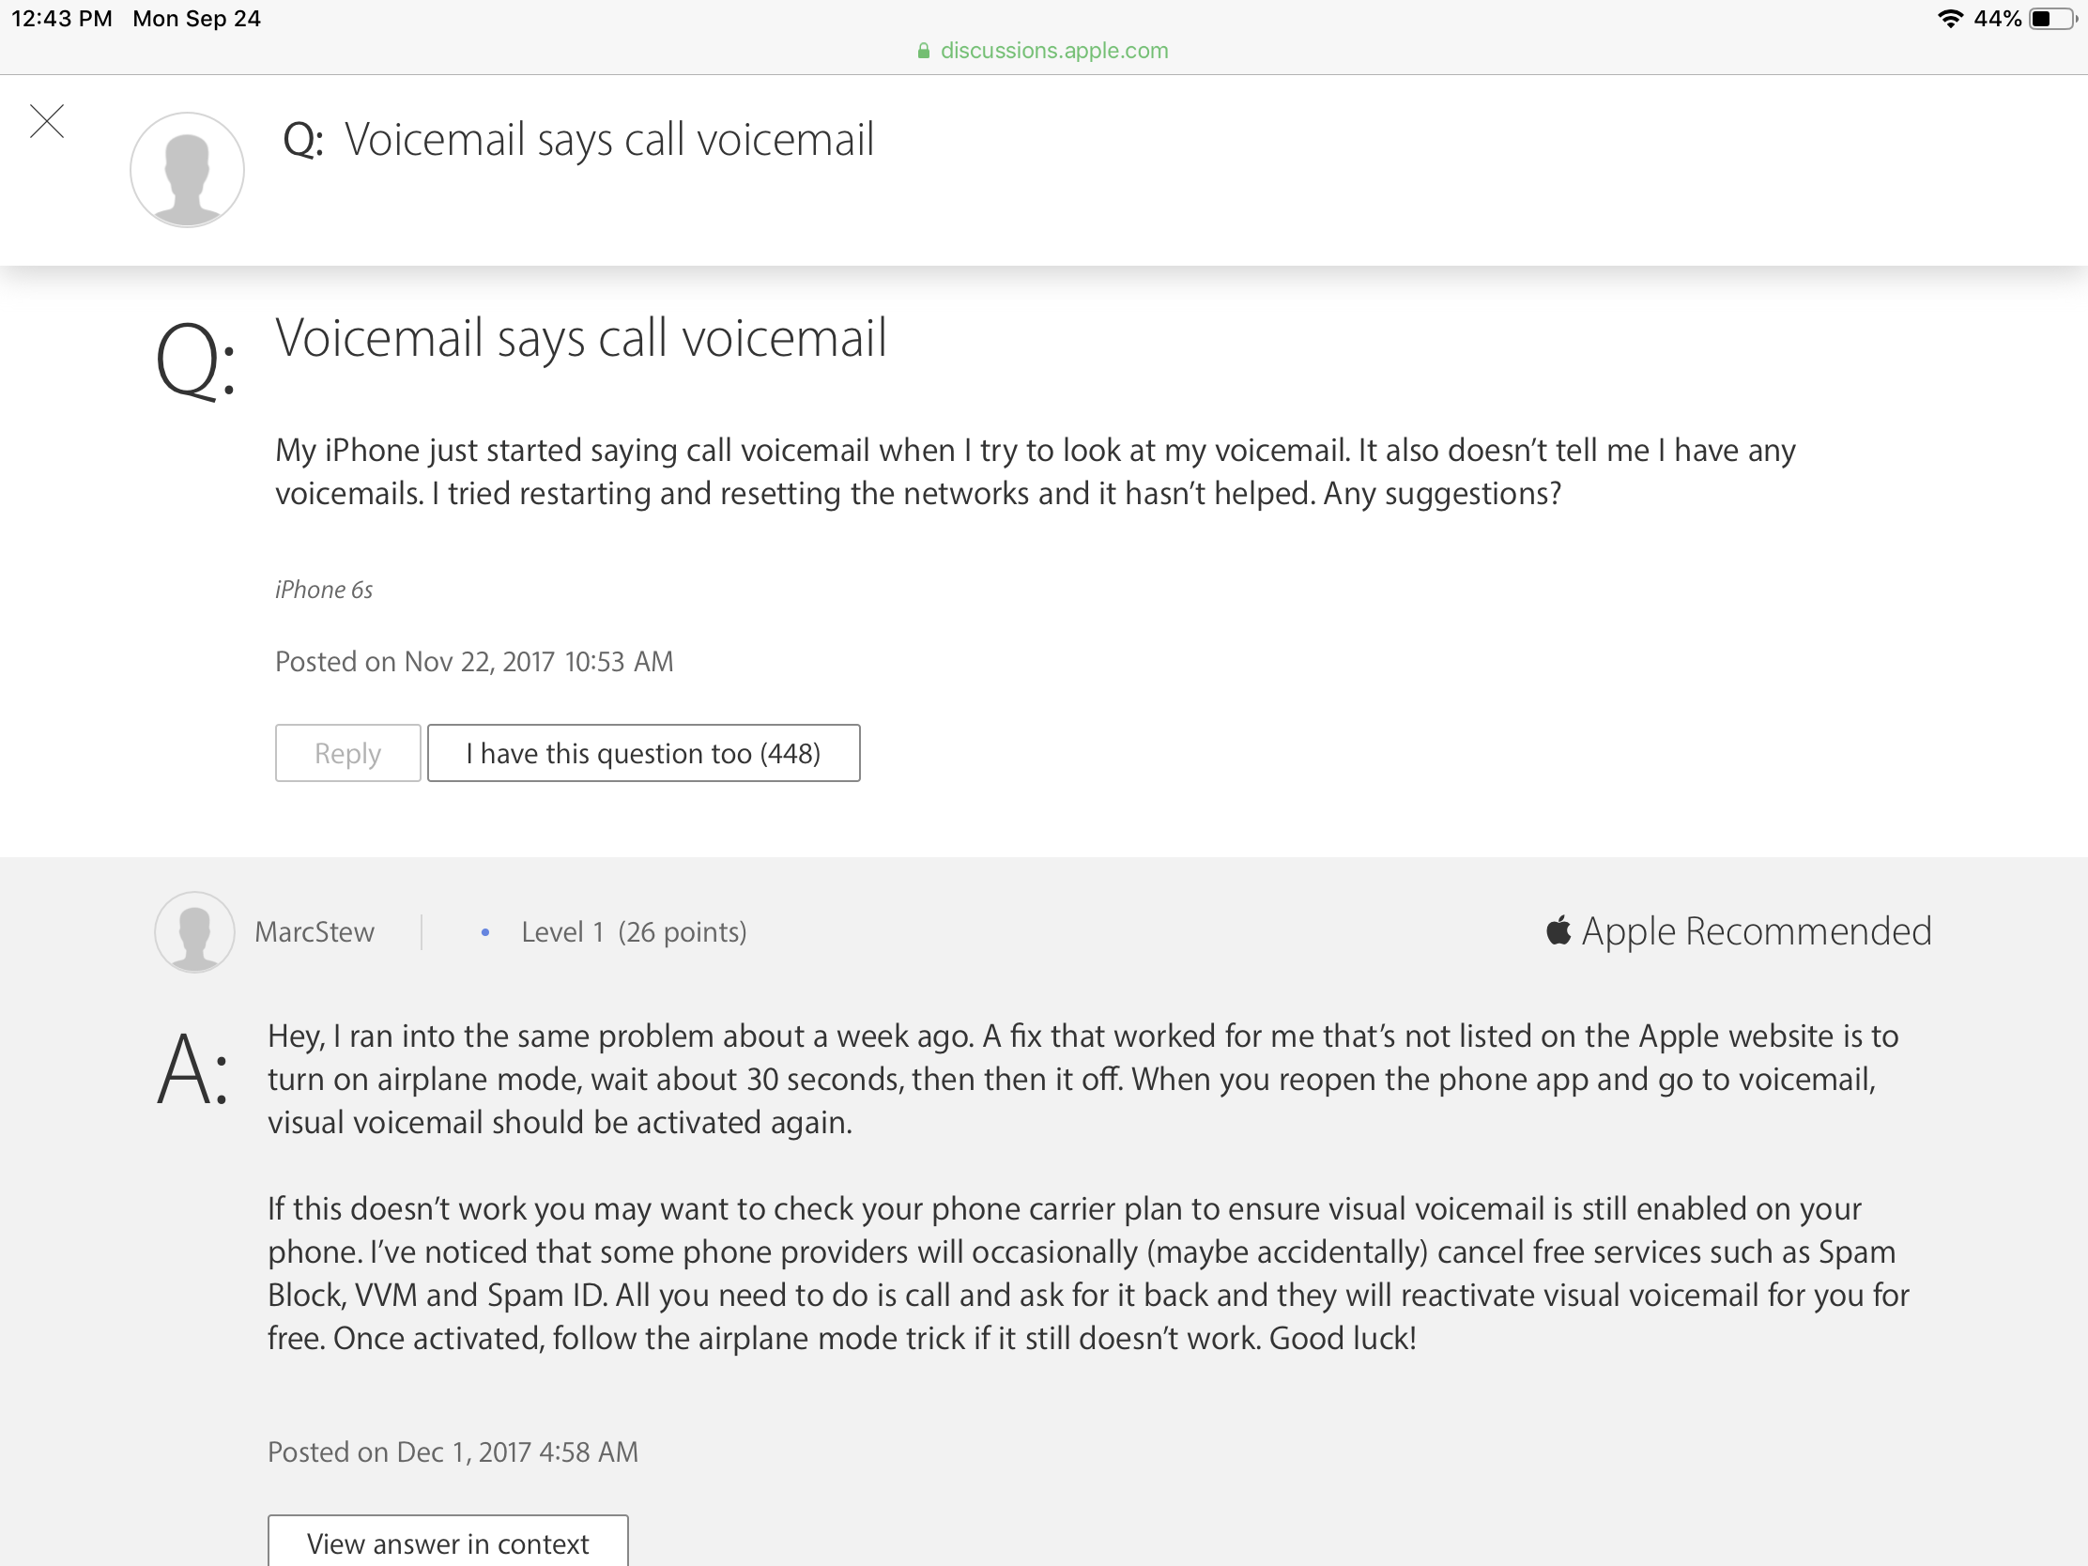Click the Apple Recommended label
The height and width of the screenshot is (1566, 2088).
click(x=1756, y=931)
